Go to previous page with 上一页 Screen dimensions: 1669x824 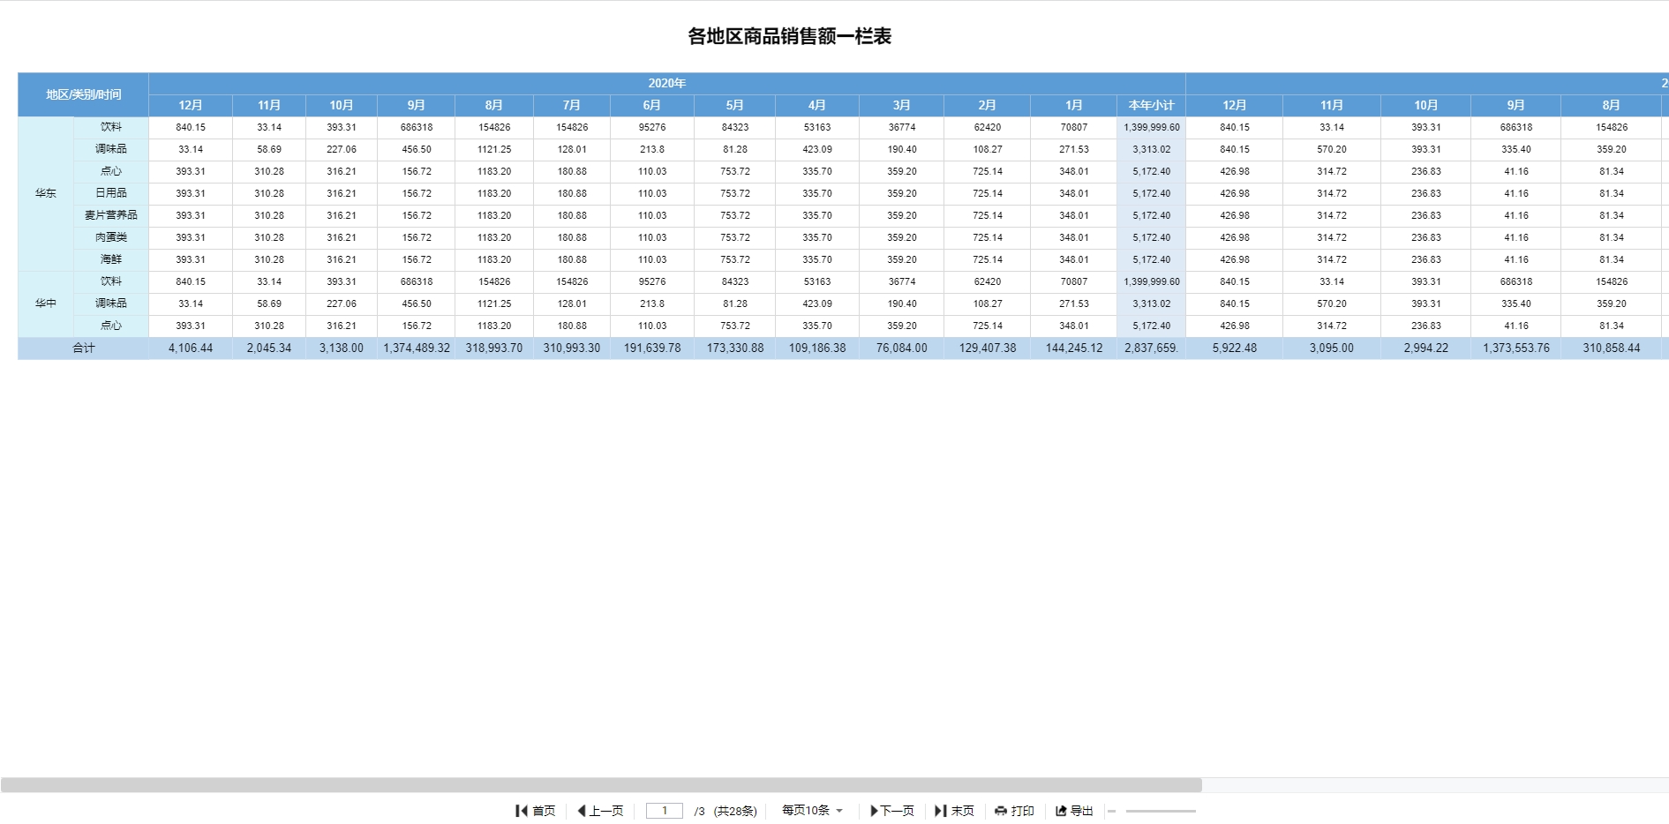pos(600,811)
